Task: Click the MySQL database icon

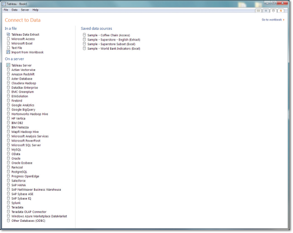Action: (x=8, y=149)
